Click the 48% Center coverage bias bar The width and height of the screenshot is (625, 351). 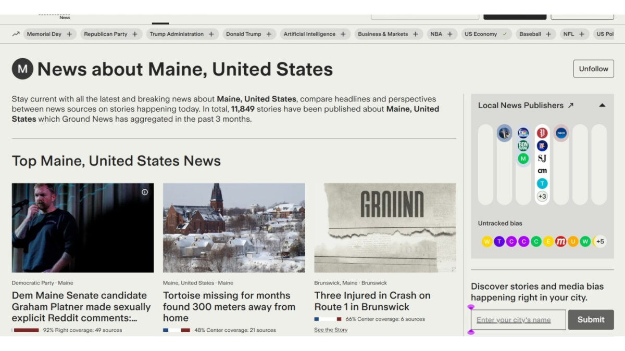pyautogui.click(x=177, y=330)
